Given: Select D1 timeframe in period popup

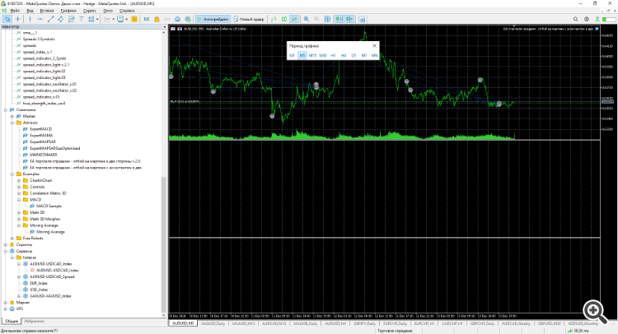Looking at the screenshot, I should click(353, 55).
